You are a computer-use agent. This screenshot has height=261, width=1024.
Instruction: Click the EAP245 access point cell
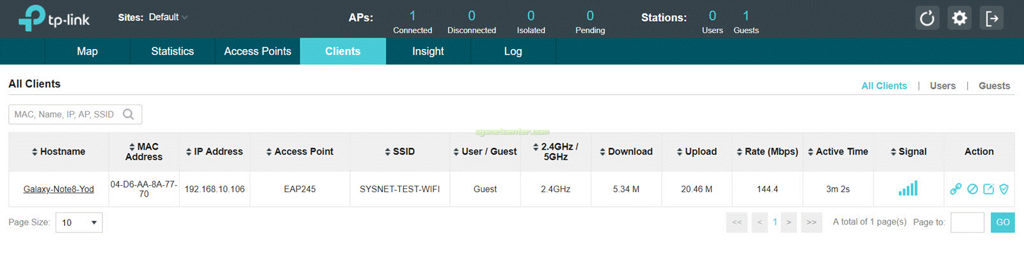300,189
